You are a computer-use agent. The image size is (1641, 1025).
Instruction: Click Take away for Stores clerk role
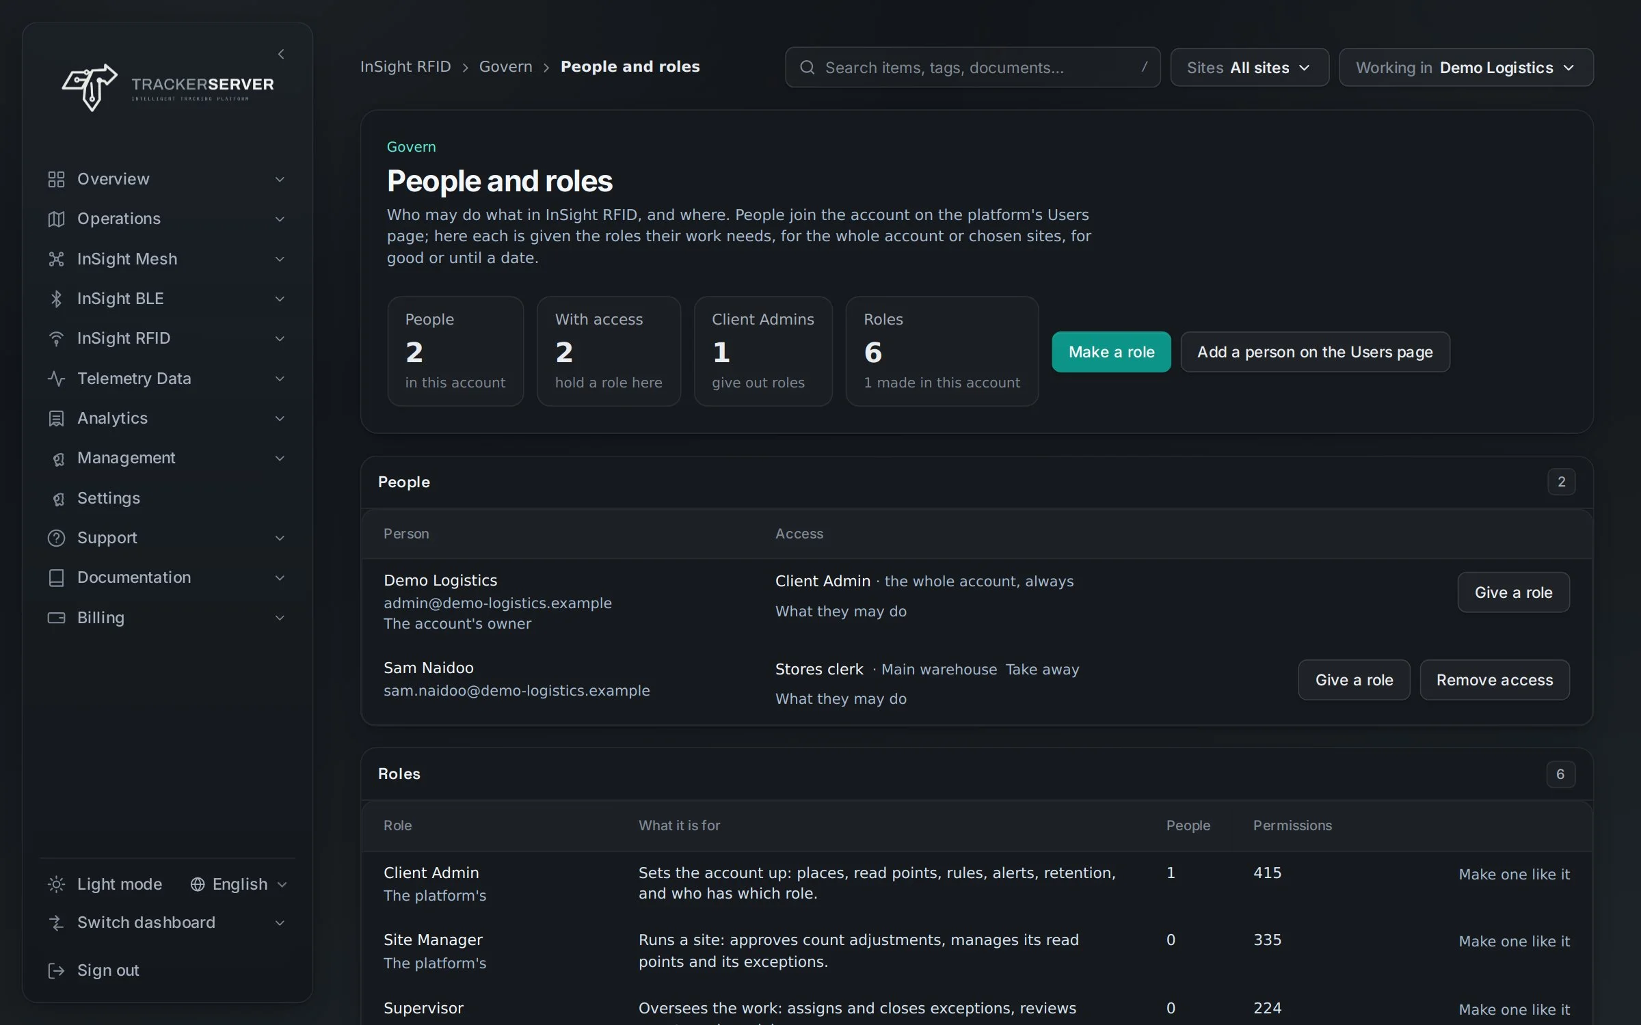1042,670
